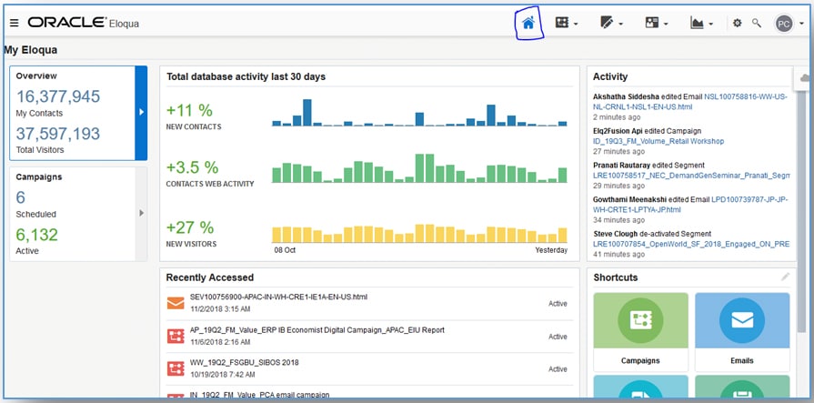This screenshot has height=403, width=814.
Task: Open the LRE100758517 segment link
Action: point(688,174)
